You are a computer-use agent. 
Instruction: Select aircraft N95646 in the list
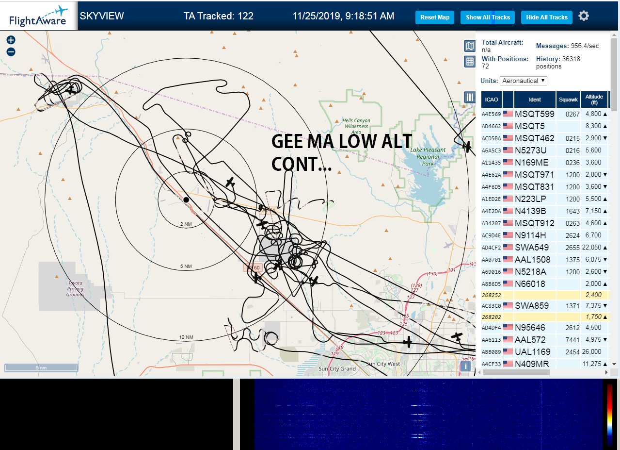(545, 328)
